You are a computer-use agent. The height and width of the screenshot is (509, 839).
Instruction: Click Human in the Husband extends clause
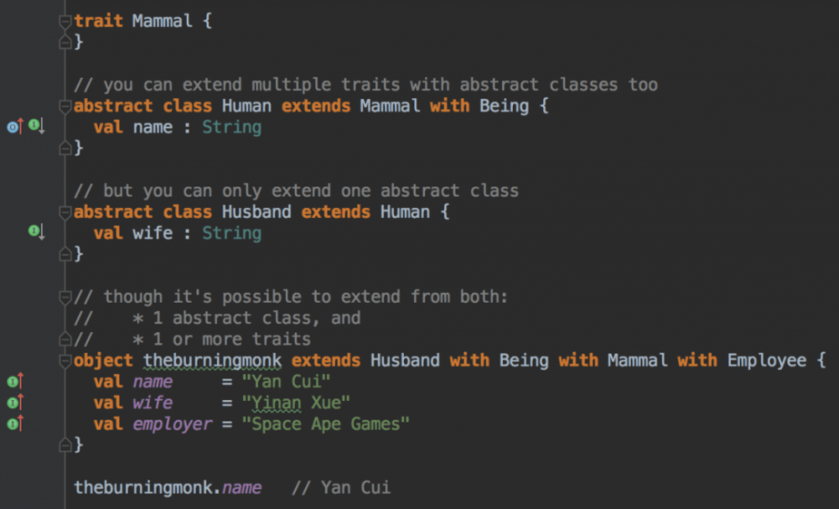click(x=405, y=211)
